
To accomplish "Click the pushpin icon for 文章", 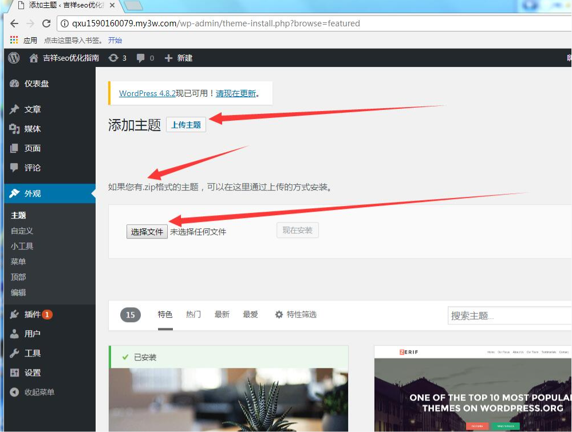I will [x=14, y=109].
